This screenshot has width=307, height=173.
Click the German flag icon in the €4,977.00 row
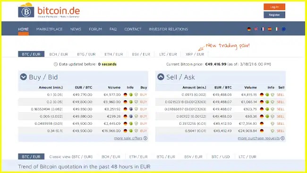125,95
